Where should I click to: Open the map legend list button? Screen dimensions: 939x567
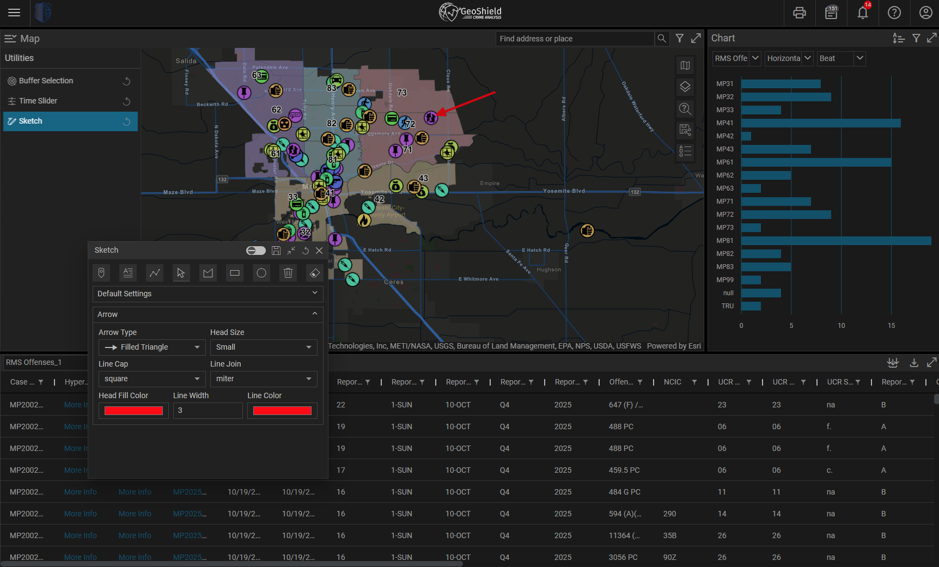685,151
